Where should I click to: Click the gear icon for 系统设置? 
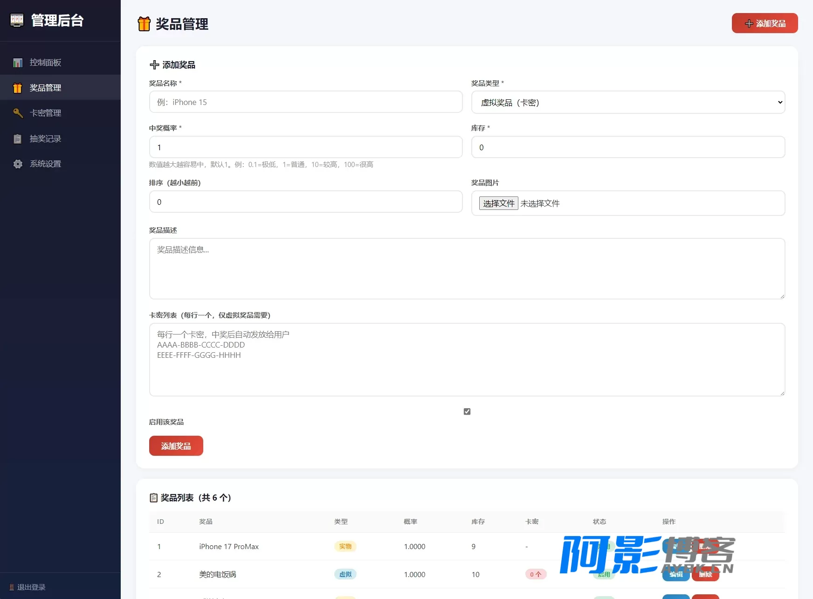click(18, 164)
